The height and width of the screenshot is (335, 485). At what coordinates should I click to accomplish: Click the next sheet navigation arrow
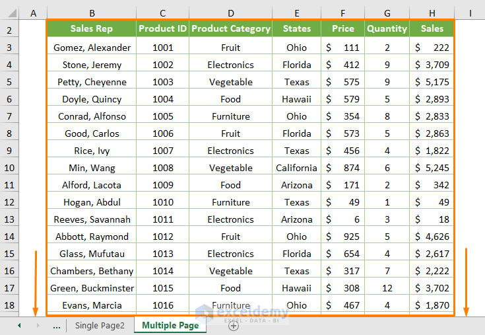pos(38,326)
